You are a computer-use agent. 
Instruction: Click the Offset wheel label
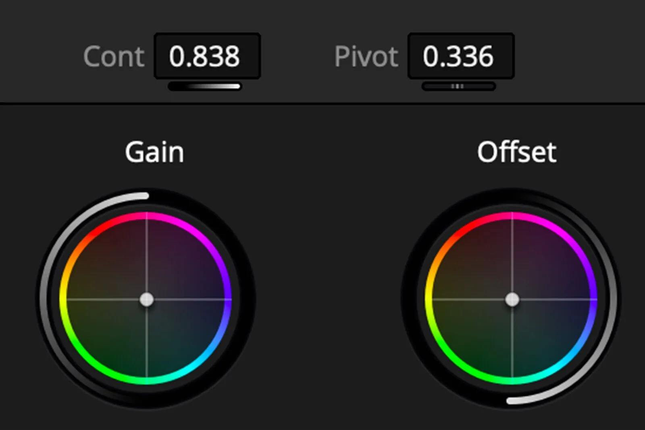point(517,152)
